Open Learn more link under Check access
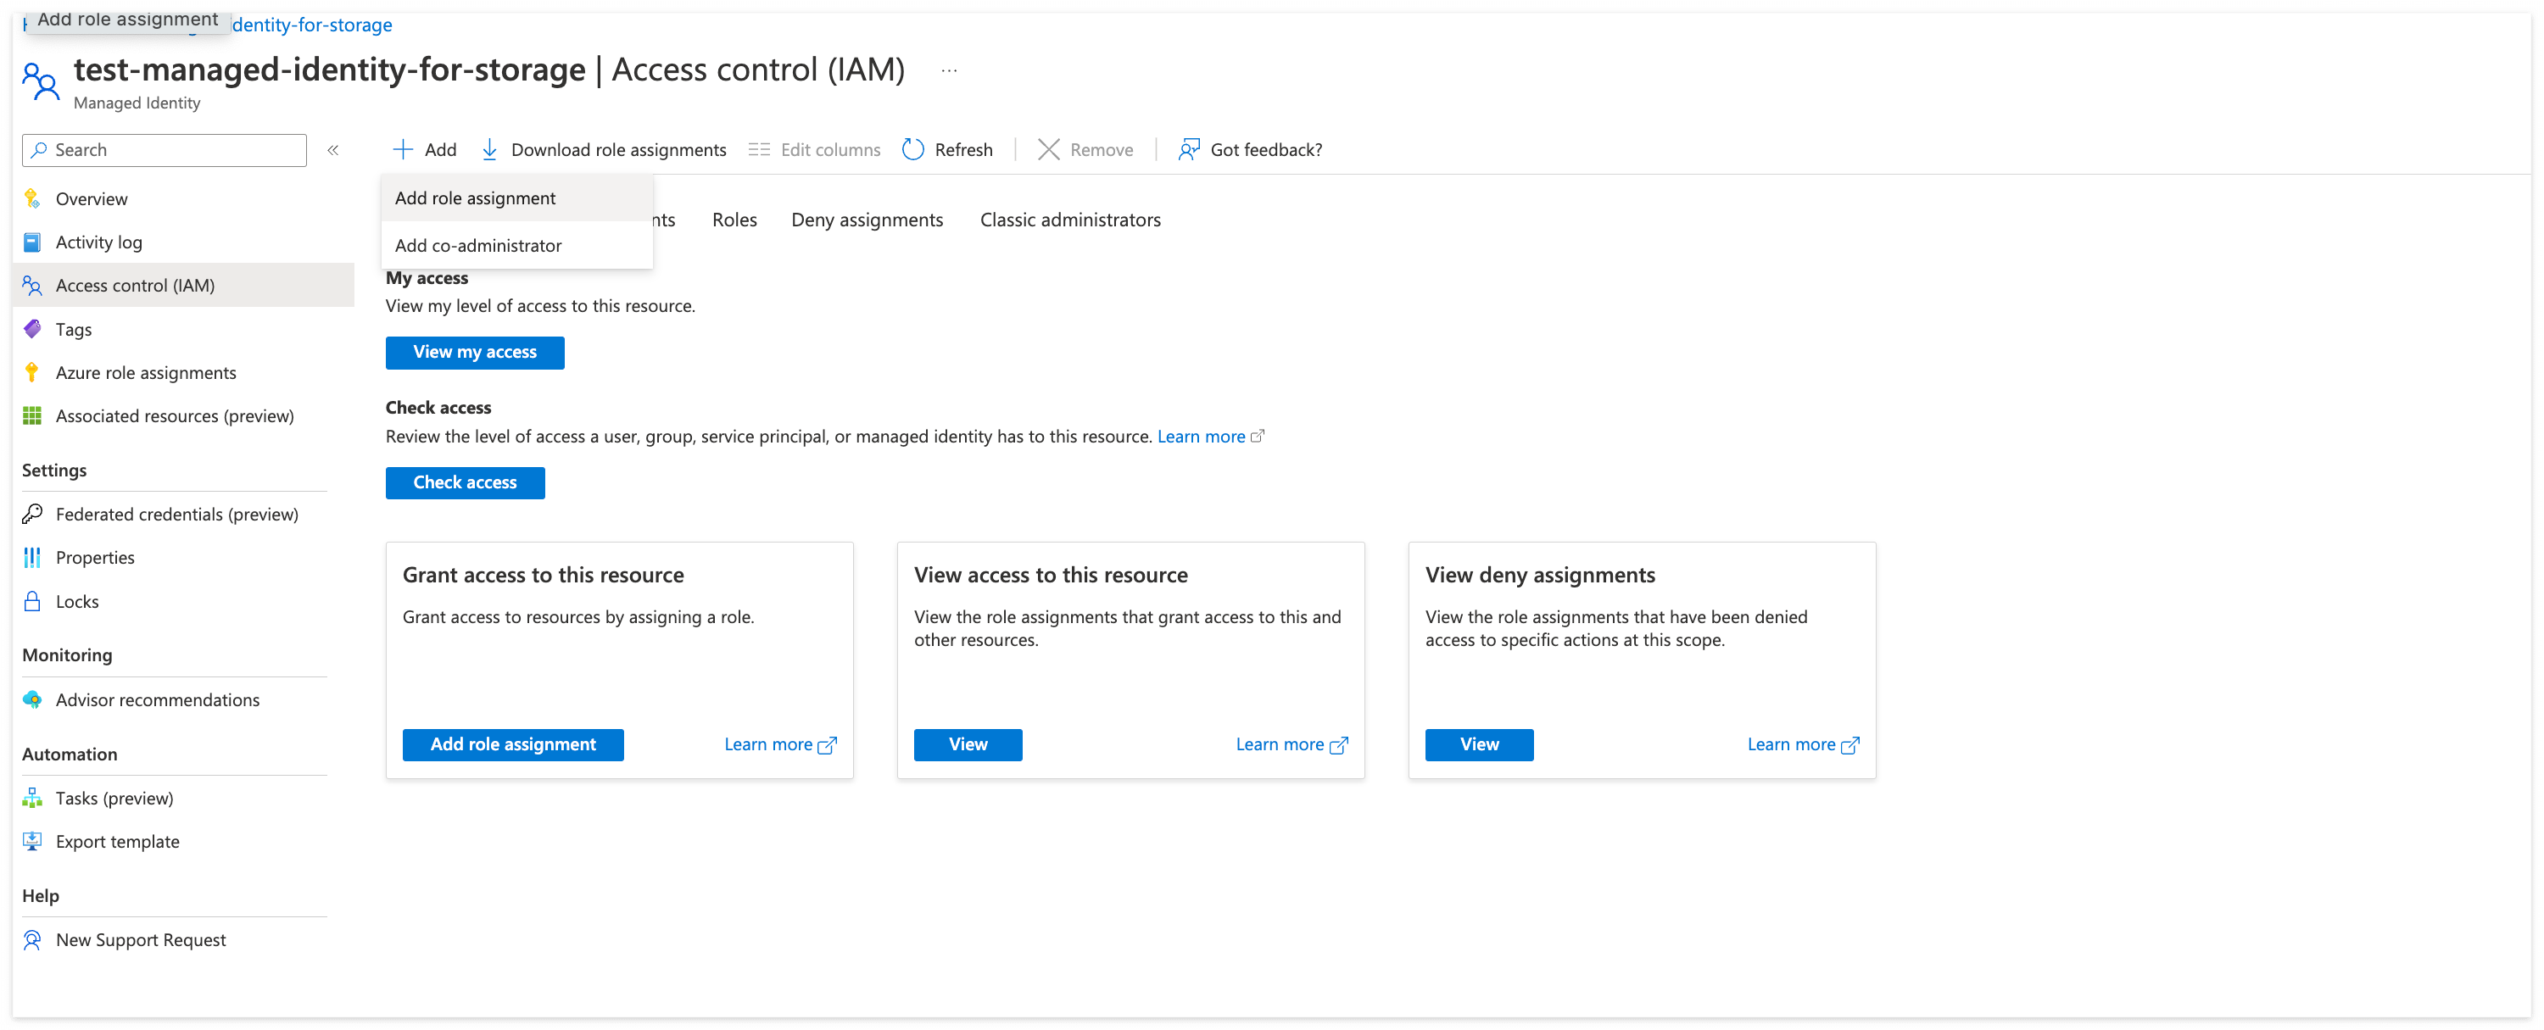The image size is (2544, 1030). [1202, 436]
